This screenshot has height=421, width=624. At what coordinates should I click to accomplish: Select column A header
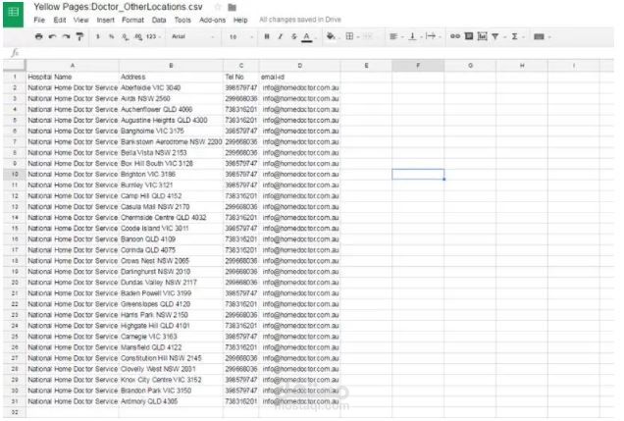(73, 65)
